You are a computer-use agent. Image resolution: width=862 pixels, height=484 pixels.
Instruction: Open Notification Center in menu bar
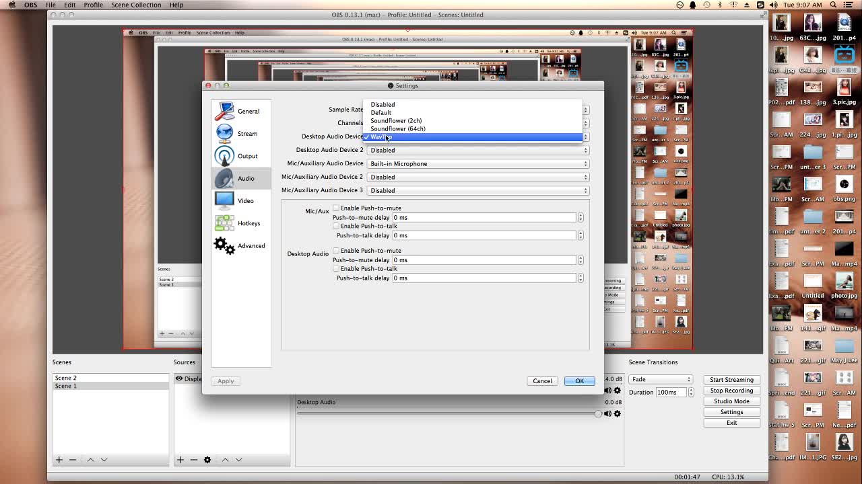pyautogui.click(x=849, y=5)
